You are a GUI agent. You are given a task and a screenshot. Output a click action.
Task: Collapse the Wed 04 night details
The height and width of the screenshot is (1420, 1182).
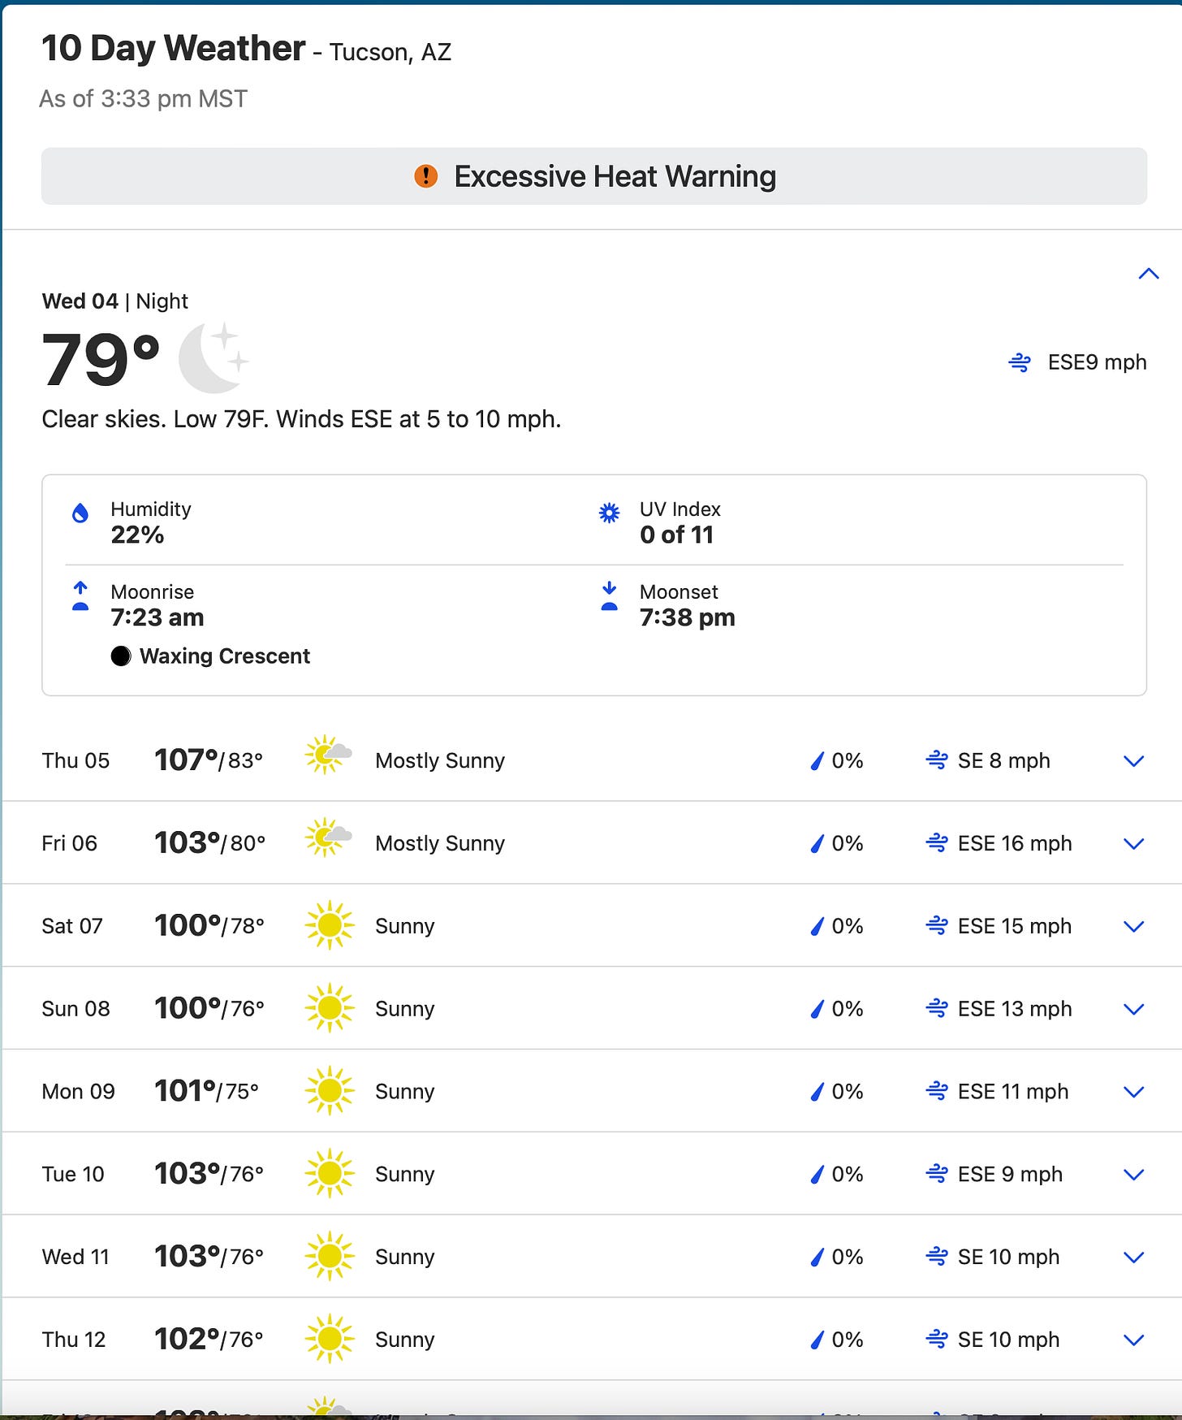point(1149,274)
